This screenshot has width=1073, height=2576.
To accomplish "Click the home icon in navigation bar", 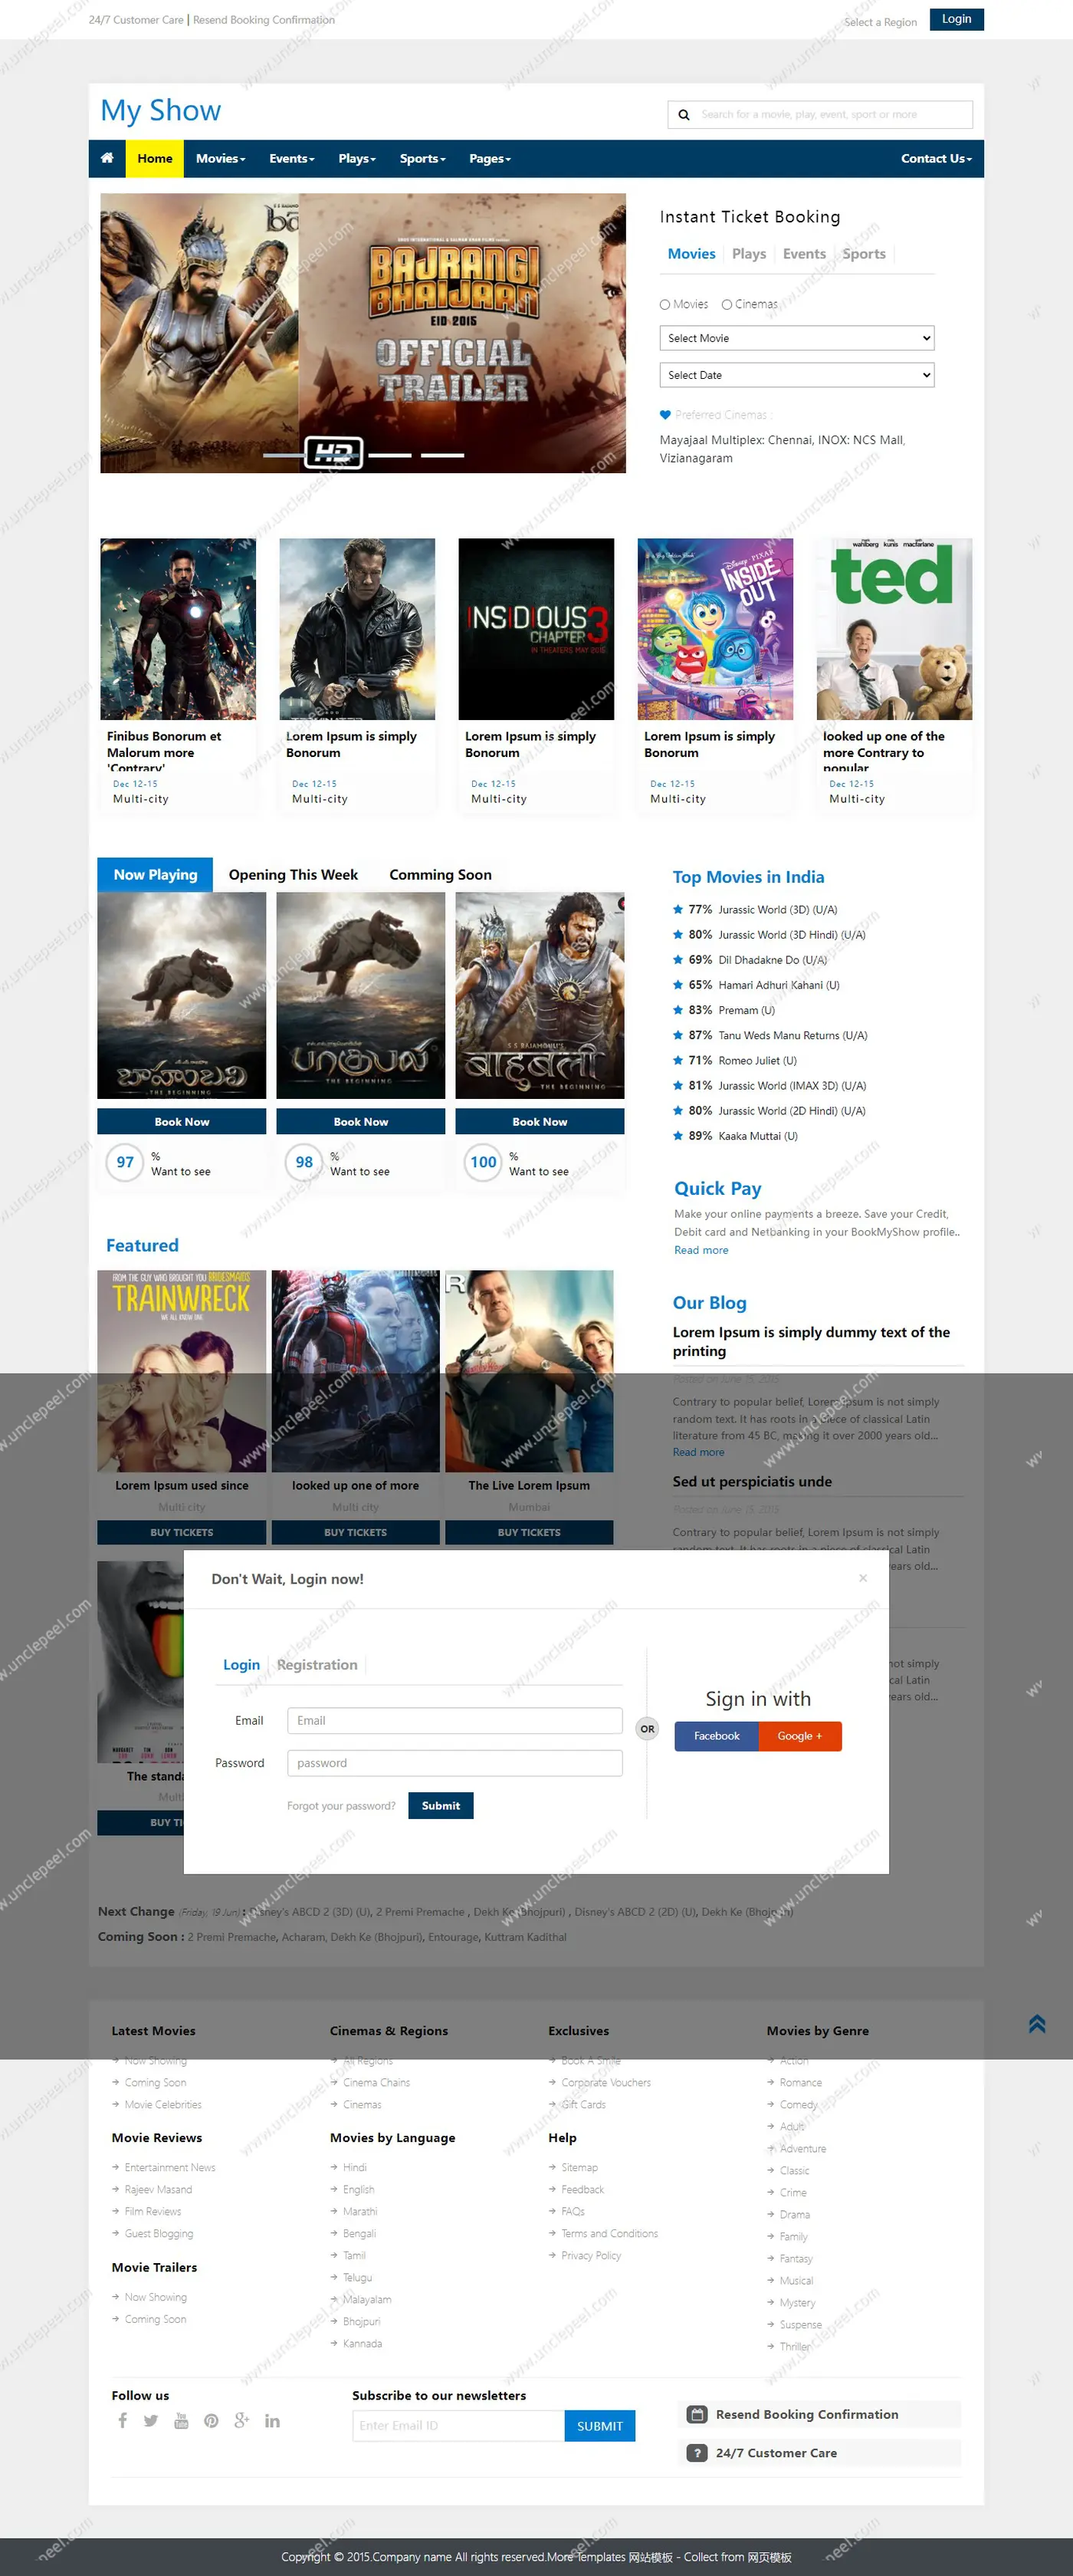I will click(x=107, y=158).
